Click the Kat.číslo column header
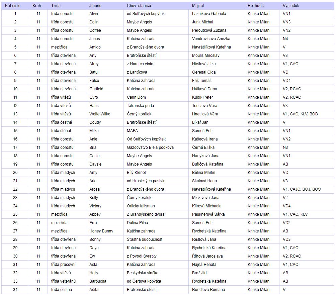Screen dimensions: 336x296 pos(13,6)
